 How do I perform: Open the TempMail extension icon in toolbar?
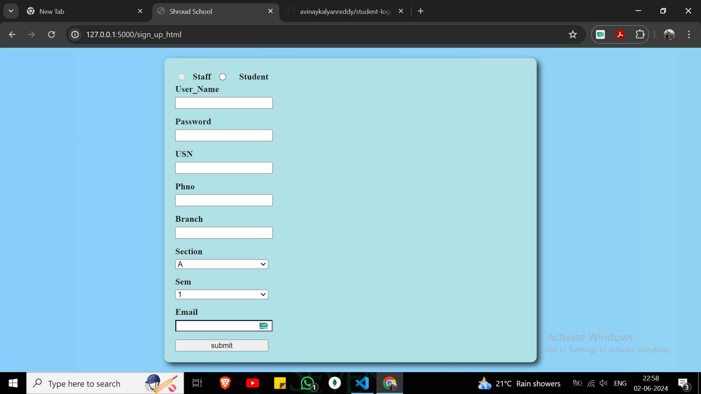[x=601, y=34]
